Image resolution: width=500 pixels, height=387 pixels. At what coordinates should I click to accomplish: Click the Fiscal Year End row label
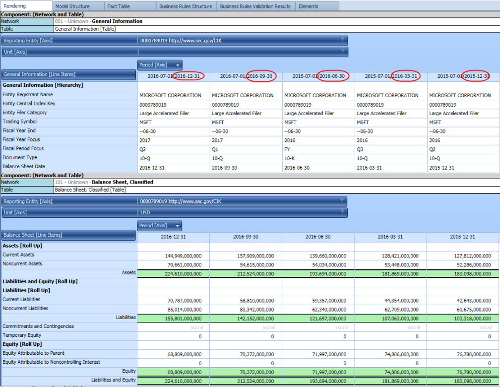pyautogui.click(x=19, y=130)
